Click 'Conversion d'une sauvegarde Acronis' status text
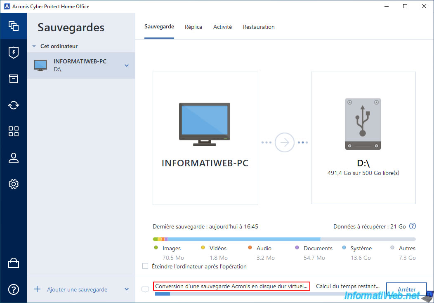 tap(231, 286)
